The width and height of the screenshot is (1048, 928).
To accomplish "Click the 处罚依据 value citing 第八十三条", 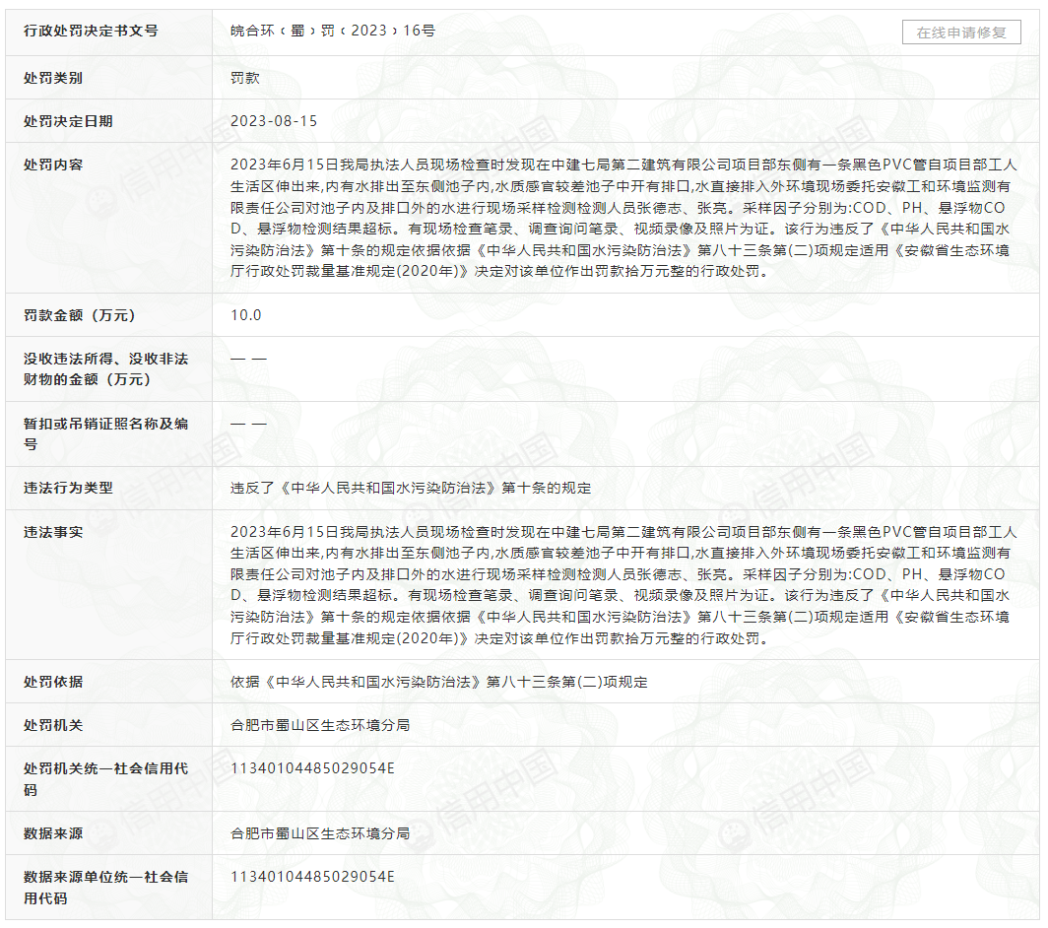I will pos(438,682).
